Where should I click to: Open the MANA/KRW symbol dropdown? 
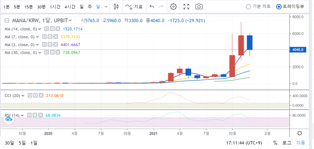click(70, 20)
